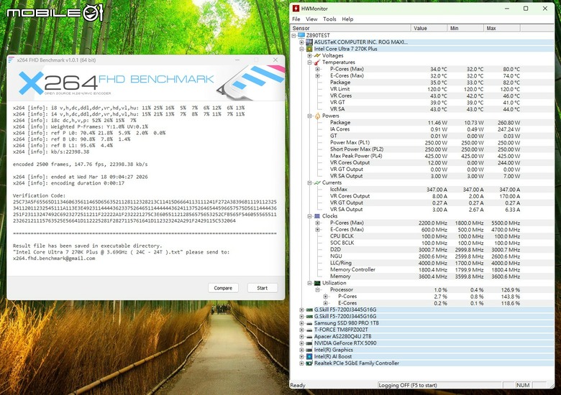Click the Intel(R) Graphics icon

(309, 350)
